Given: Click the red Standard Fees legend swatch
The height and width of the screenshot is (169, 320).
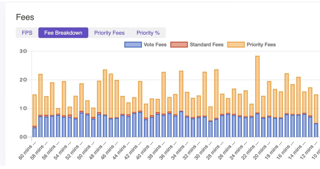Looking at the screenshot, I should coord(179,44).
